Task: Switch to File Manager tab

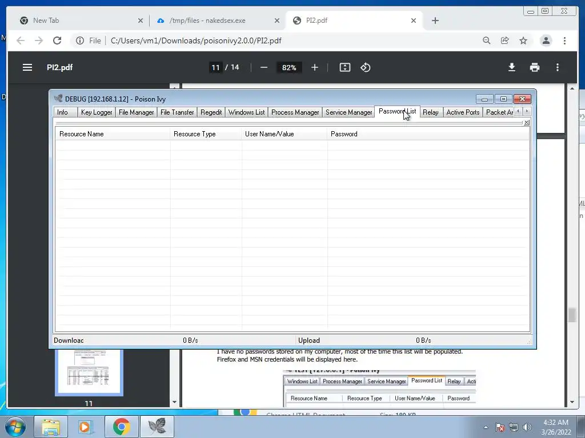Action: pyautogui.click(x=136, y=112)
